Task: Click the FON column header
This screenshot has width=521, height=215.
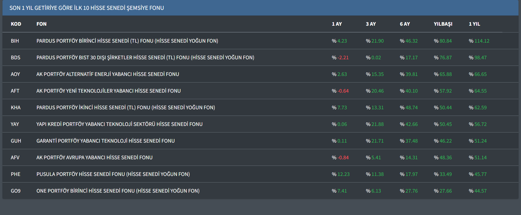Action: coord(41,24)
